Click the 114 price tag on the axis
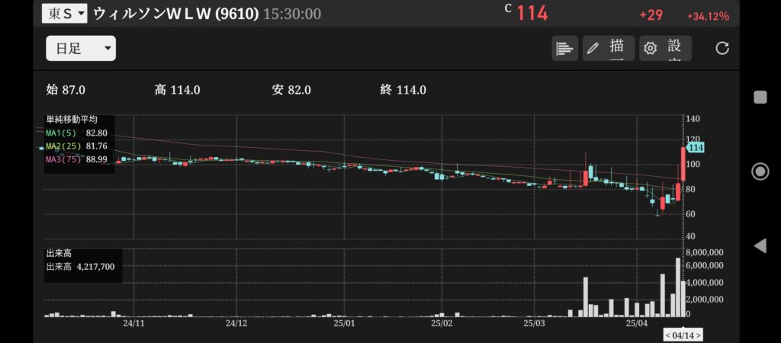781x343 pixels. [x=694, y=147]
